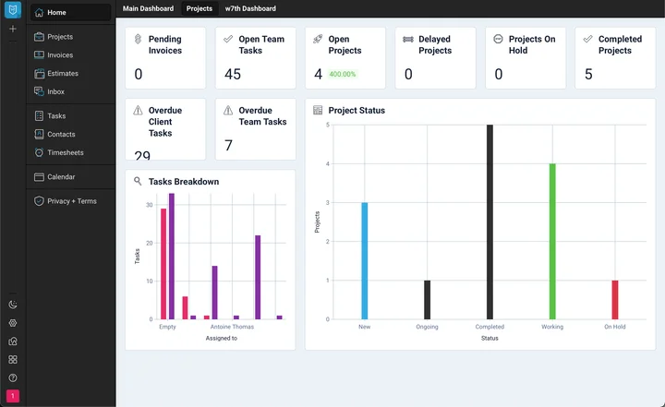Click the green Working bar in chart
Image resolution: width=665 pixels, height=407 pixels.
(x=552, y=241)
